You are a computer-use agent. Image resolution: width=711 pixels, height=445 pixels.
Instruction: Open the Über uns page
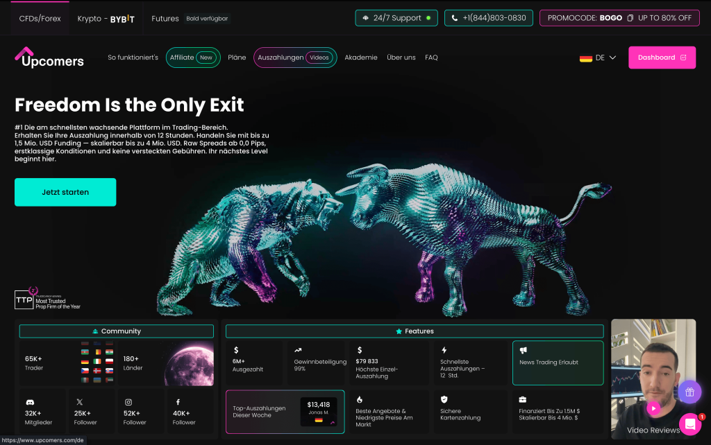click(401, 58)
